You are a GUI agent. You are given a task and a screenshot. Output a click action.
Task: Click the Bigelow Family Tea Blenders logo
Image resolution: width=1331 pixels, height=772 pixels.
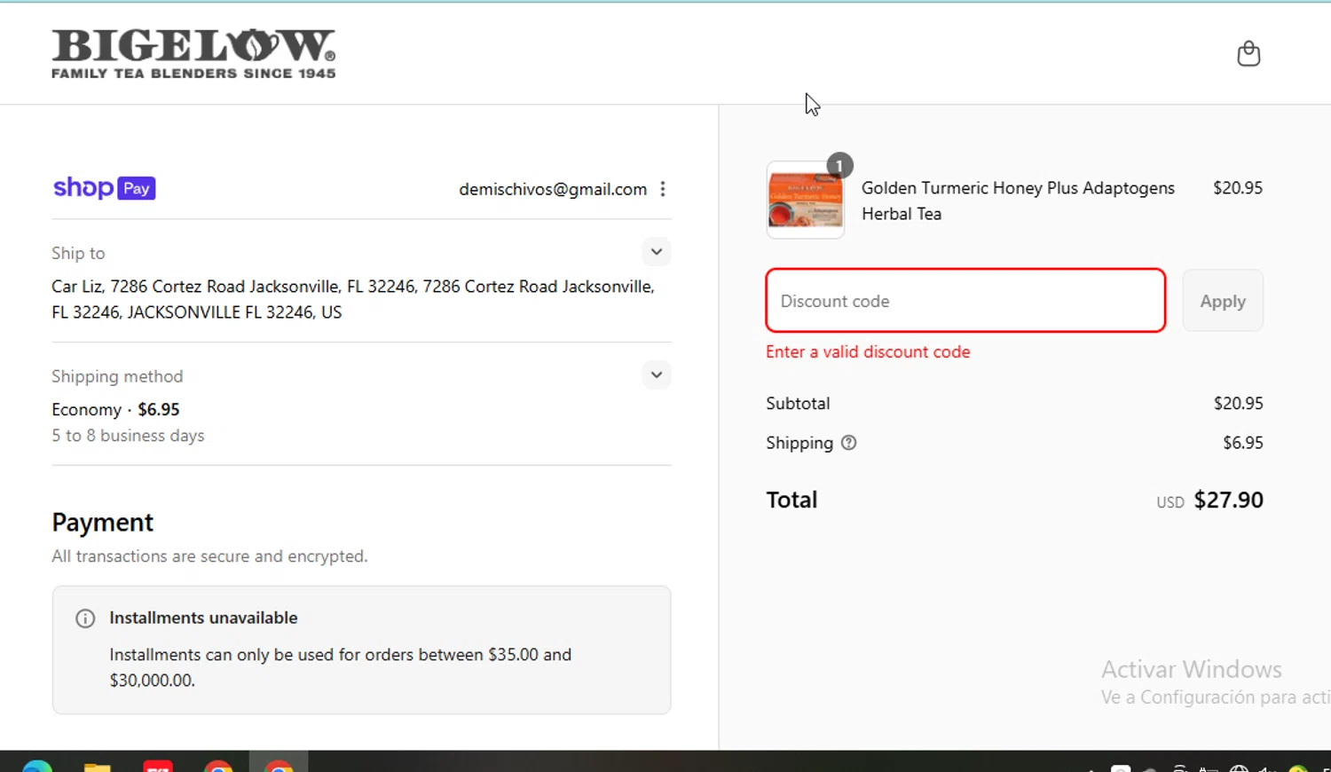[x=193, y=54]
